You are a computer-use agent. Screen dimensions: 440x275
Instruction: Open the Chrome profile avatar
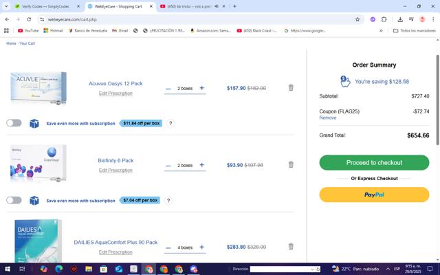coord(422,19)
